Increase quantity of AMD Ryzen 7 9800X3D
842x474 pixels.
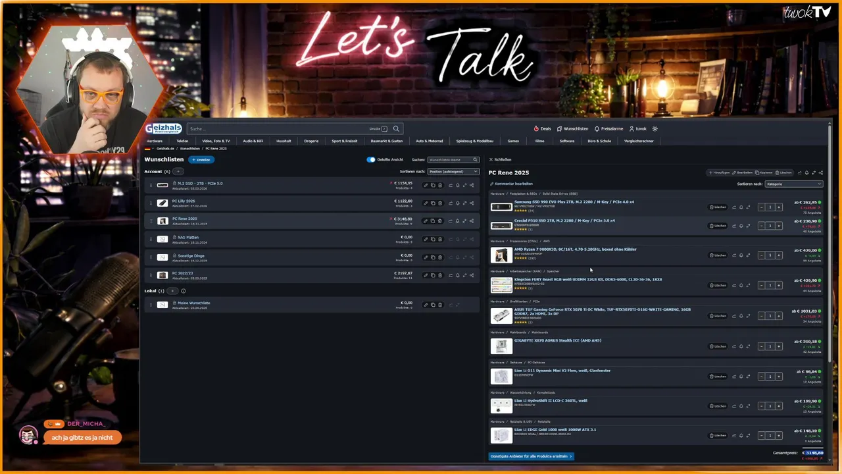pyautogui.click(x=779, y=255)
